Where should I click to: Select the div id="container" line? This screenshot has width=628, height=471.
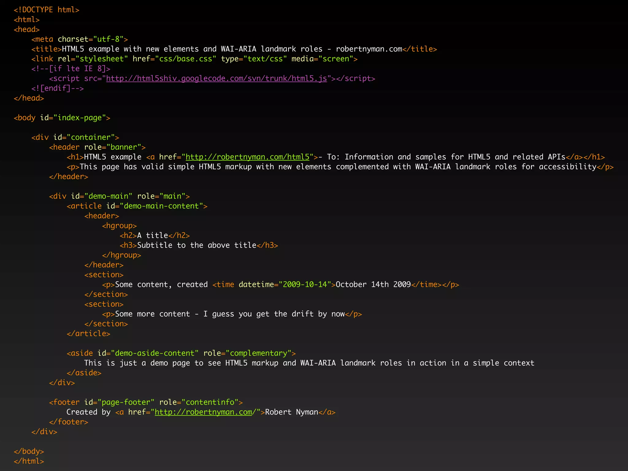(x=75, y=137)
